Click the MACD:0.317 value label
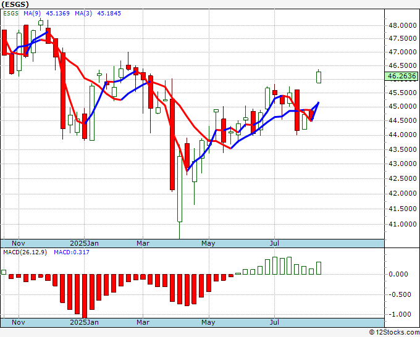The width and height of the screenshot is (420, 337). (72, 252)
